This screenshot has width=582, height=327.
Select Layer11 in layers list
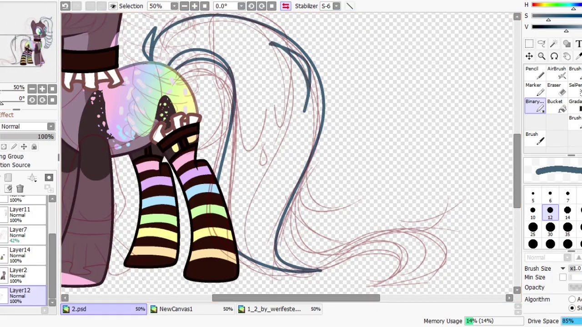(23, 215)
